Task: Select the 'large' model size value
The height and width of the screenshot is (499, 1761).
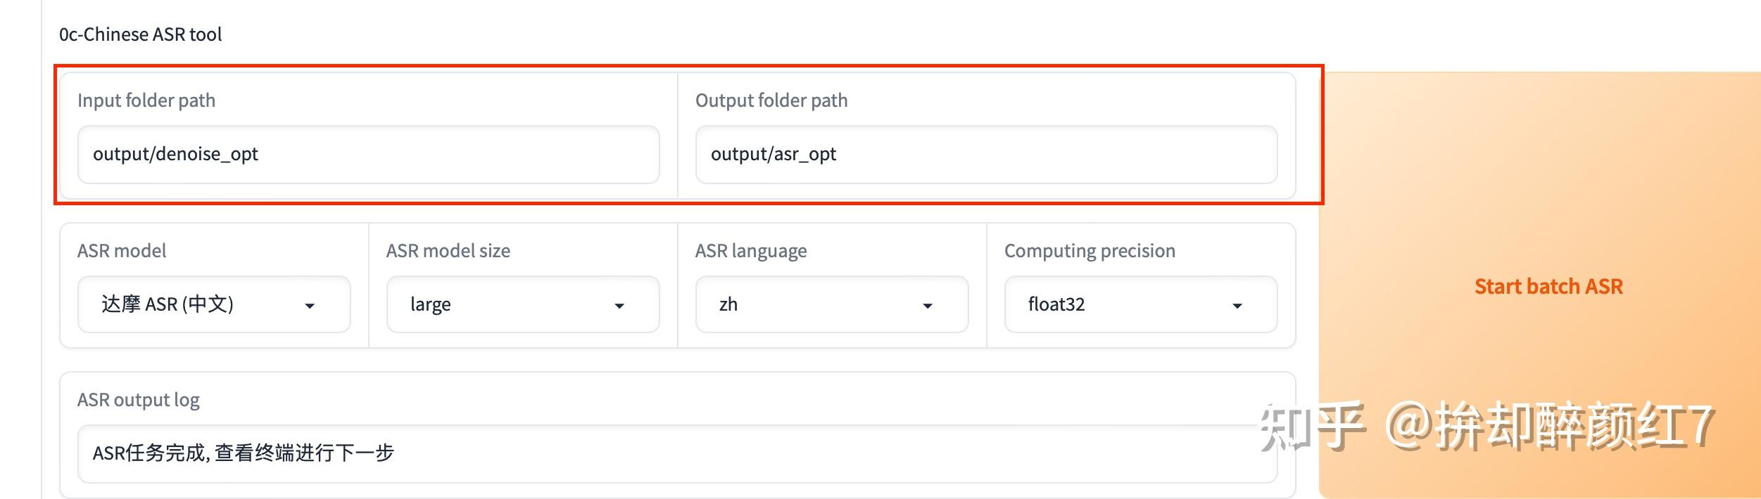Action: click(x=431, y=304)
